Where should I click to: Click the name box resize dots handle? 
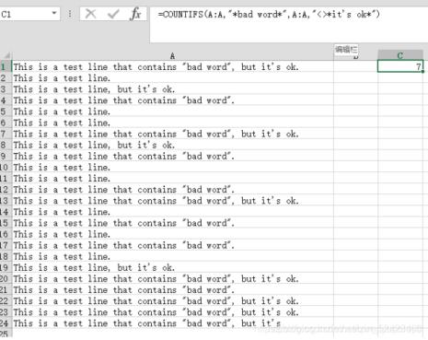pyautogui.click(x=70, y=14)
